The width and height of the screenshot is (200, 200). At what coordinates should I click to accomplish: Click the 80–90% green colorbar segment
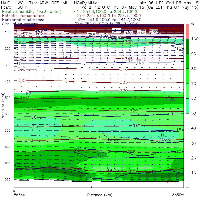(187, 61)
